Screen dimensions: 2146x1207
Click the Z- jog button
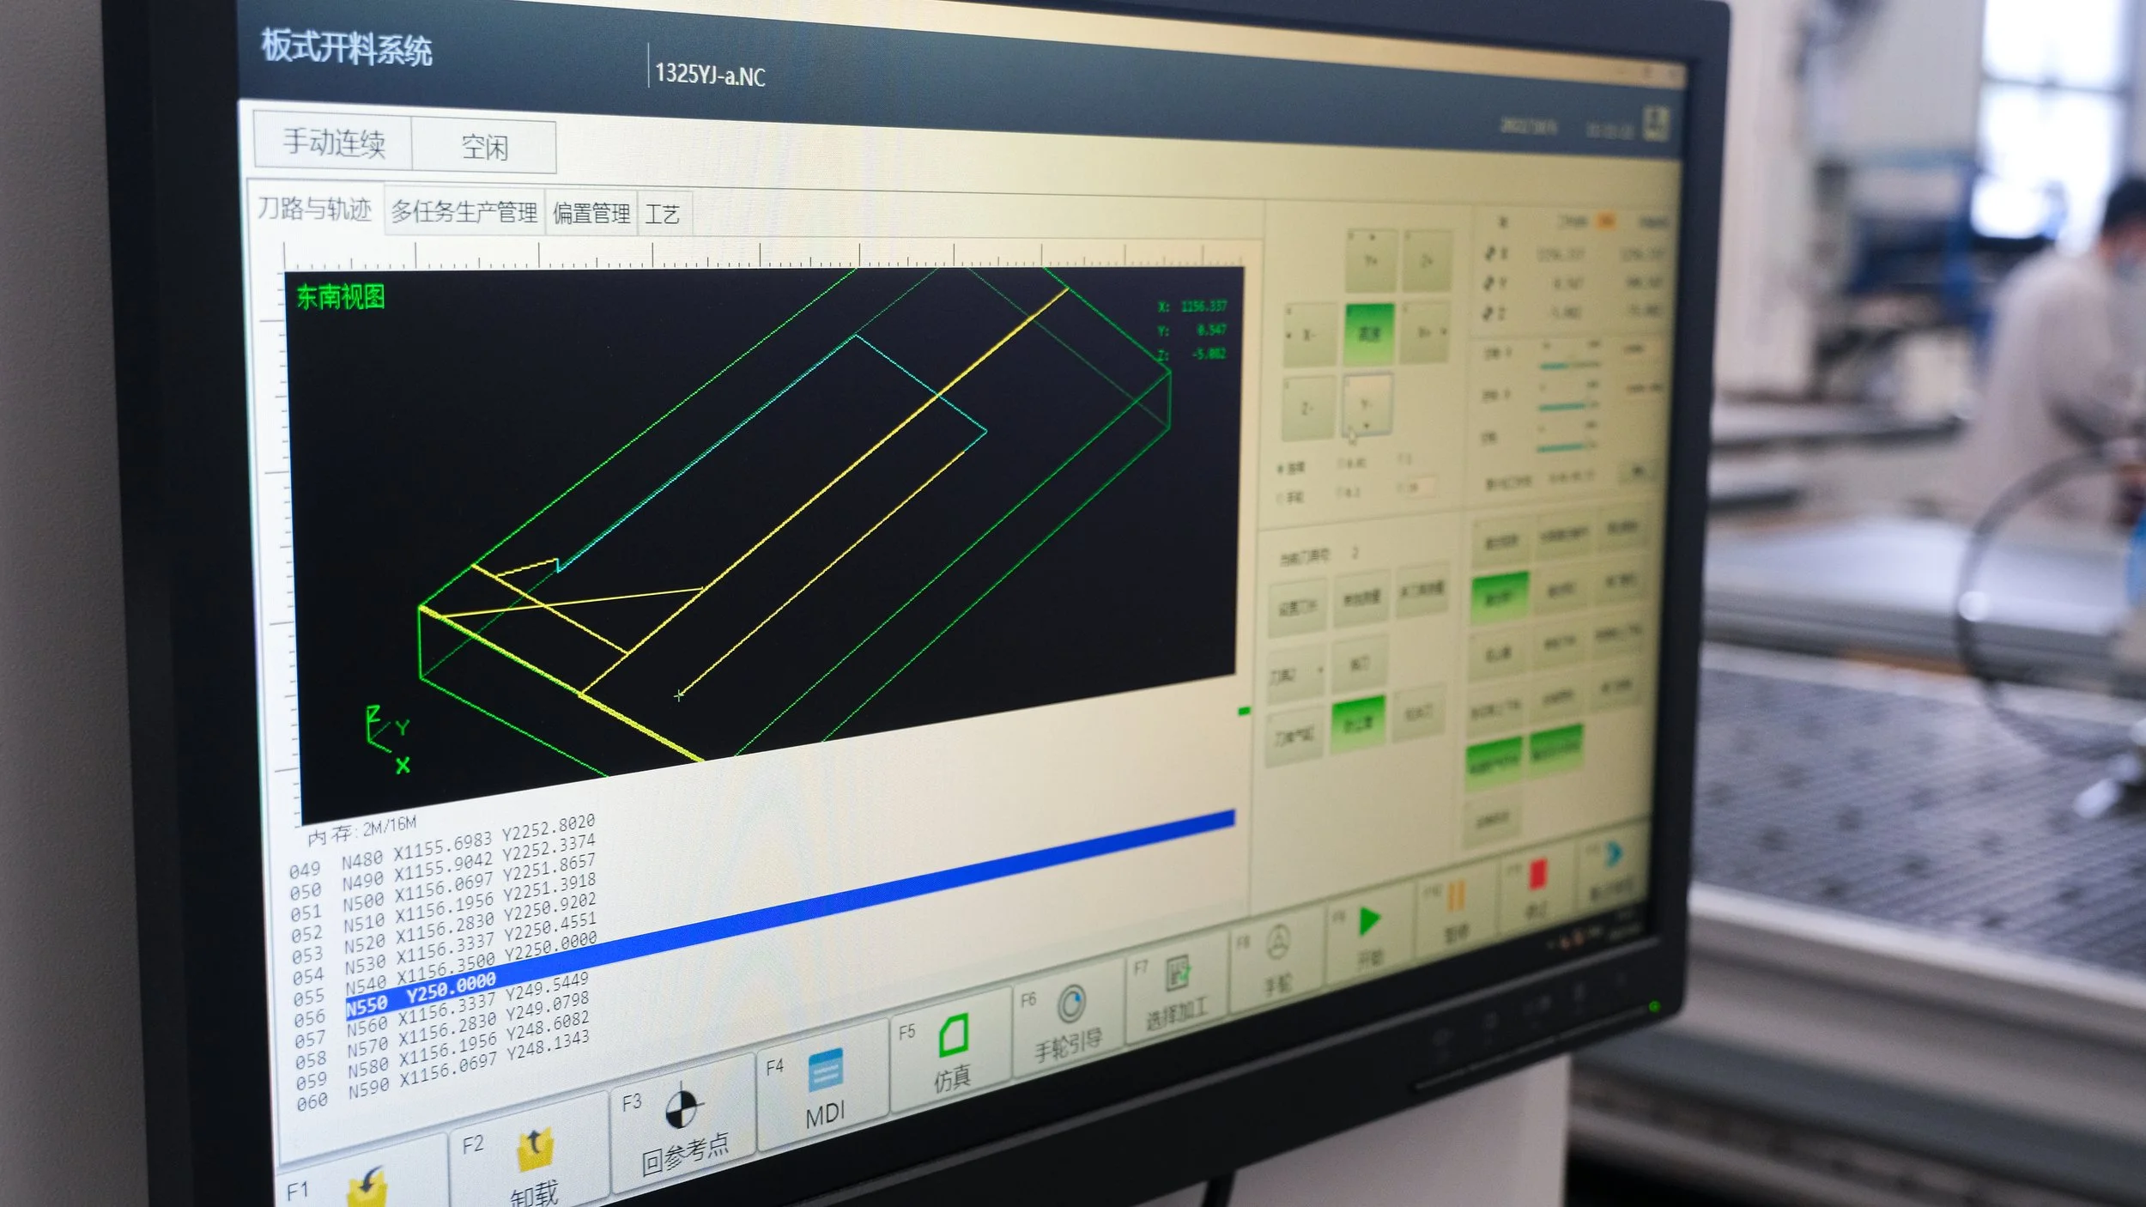point(1306,409)
